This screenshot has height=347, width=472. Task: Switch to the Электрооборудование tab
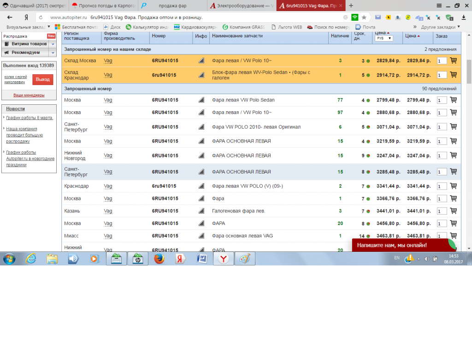242,6
